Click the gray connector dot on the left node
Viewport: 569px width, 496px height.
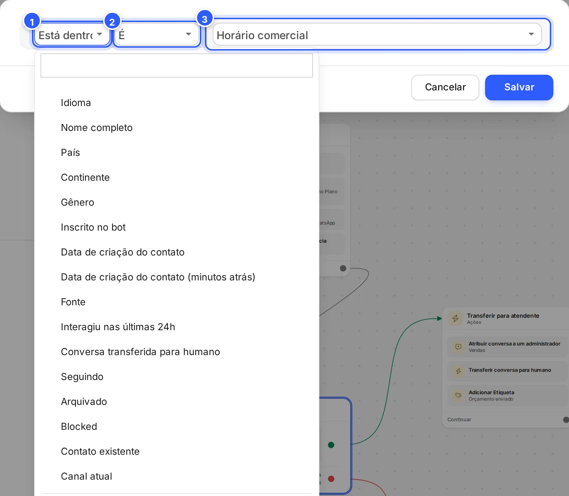343,268
